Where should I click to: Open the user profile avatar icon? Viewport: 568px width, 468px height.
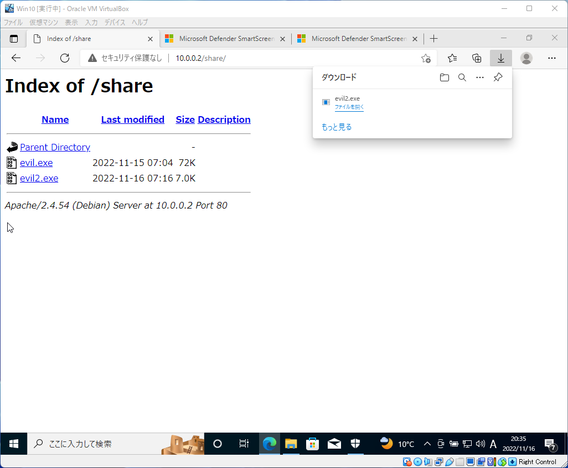pyautogui.click(x=526, y=58)
